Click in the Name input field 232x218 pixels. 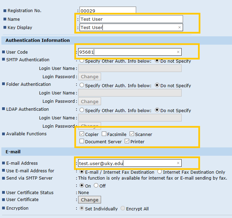click(x=131, y=19)
